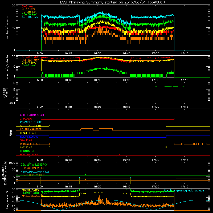Viewport: 213px width, 213px height.
Task: Click the 17:15 tick label under the Flags panel
Action: click(185, 160)
